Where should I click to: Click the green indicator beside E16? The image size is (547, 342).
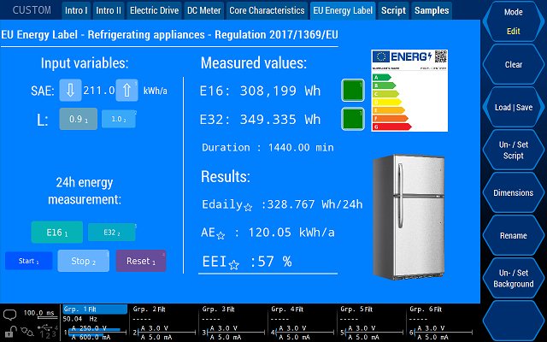coord(353,91)
